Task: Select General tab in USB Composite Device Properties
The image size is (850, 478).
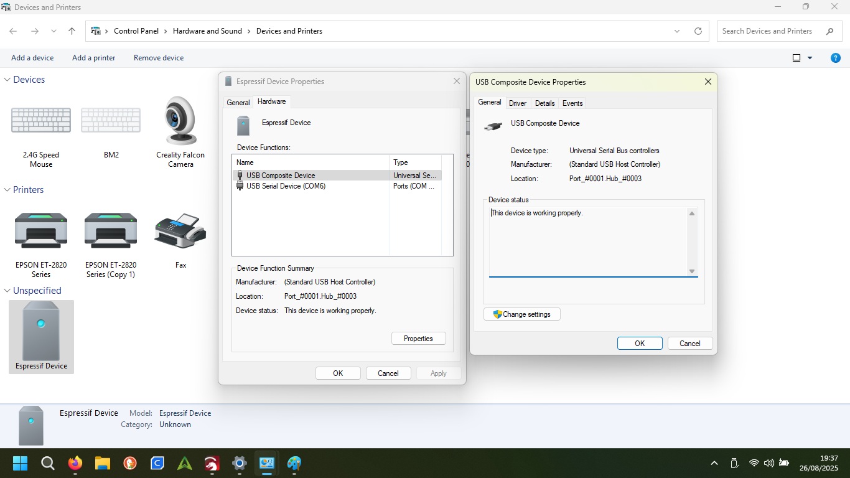Action: pos(490,102)
